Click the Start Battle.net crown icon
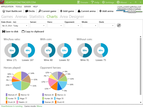143x108 pixels. (x=4, y=11)
